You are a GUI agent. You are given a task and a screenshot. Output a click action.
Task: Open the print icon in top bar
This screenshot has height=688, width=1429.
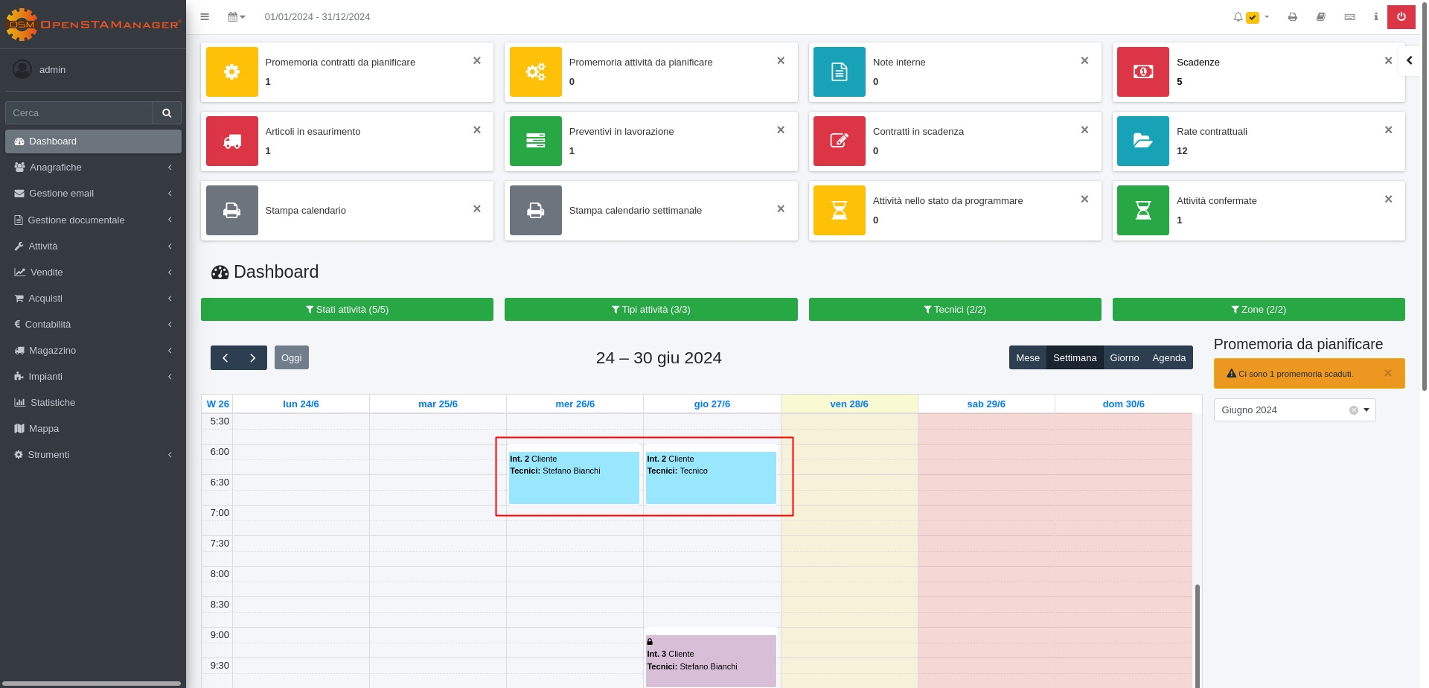pyautogui.click(x=1292, y=16)
